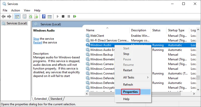
Task: Open the View menu
Action: pos(27,10)
